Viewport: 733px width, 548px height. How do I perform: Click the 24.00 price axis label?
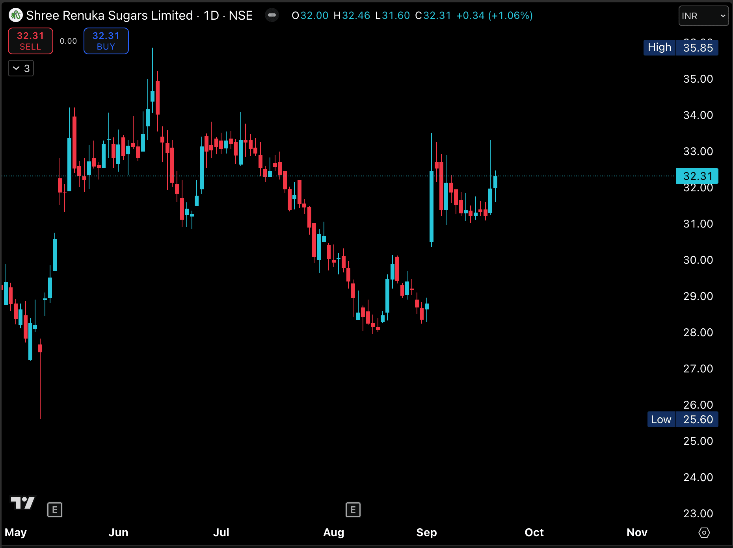pos(698,477)
